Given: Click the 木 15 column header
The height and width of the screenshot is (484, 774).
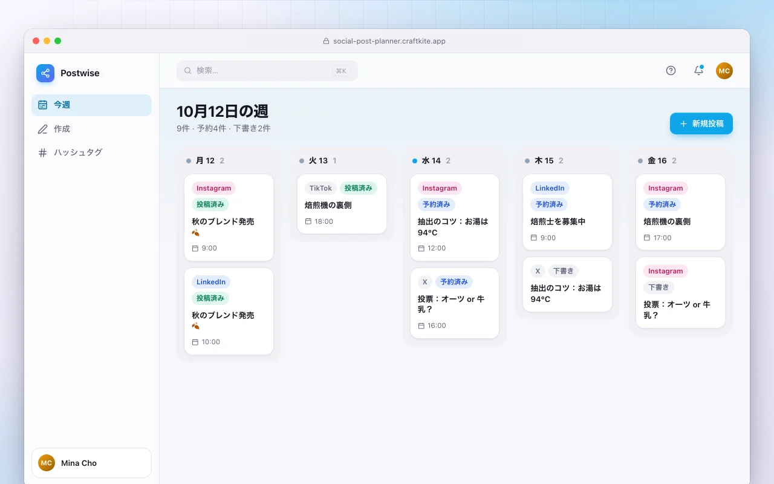Looking at the screenshot, I should pyautogui.click(x=544, y=161).
